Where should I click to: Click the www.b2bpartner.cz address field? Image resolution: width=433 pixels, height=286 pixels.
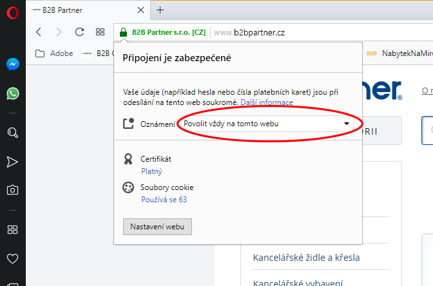click(x=249, y=33)
